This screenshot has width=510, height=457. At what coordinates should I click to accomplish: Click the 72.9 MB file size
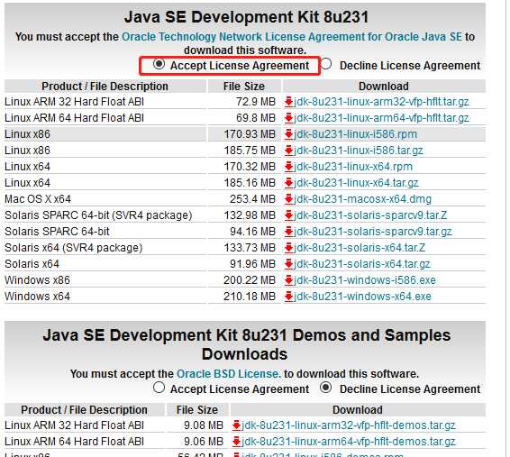[x=256, y=102]
